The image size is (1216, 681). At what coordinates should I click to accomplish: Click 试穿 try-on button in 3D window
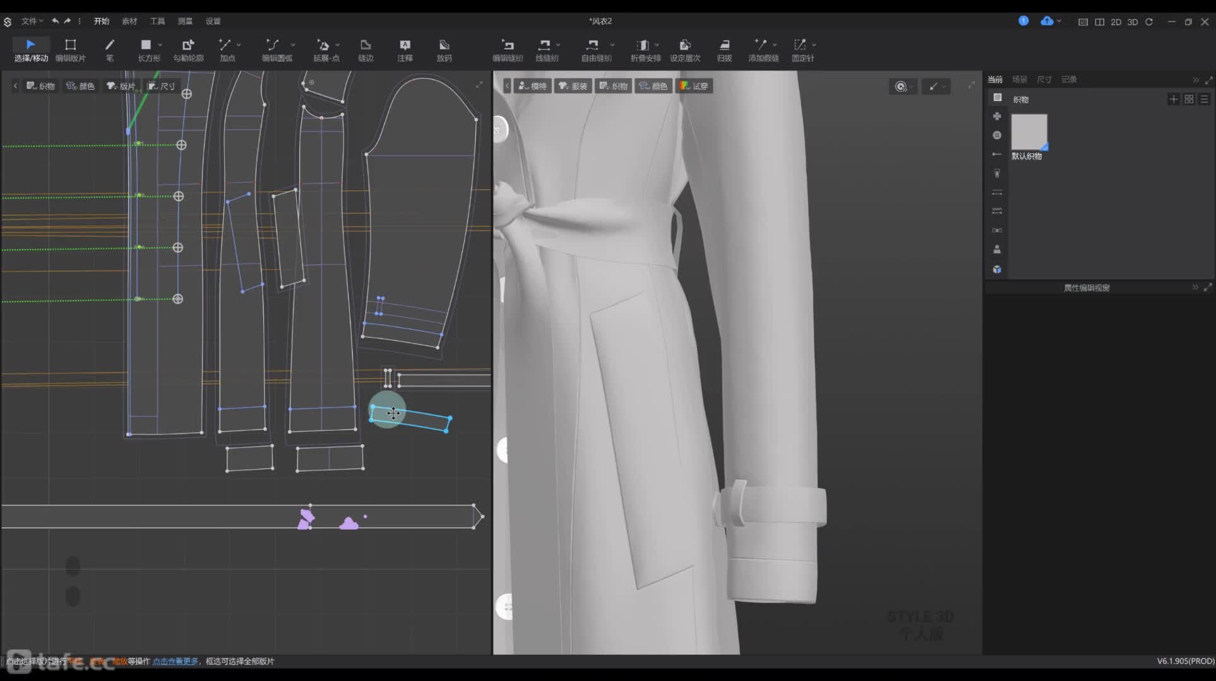(694, 86)
